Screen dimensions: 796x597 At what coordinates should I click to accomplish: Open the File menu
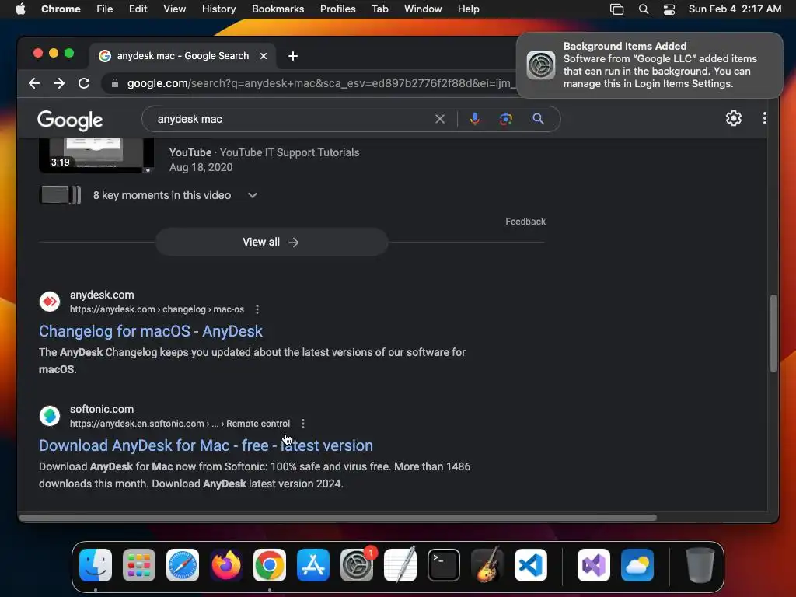105,9
